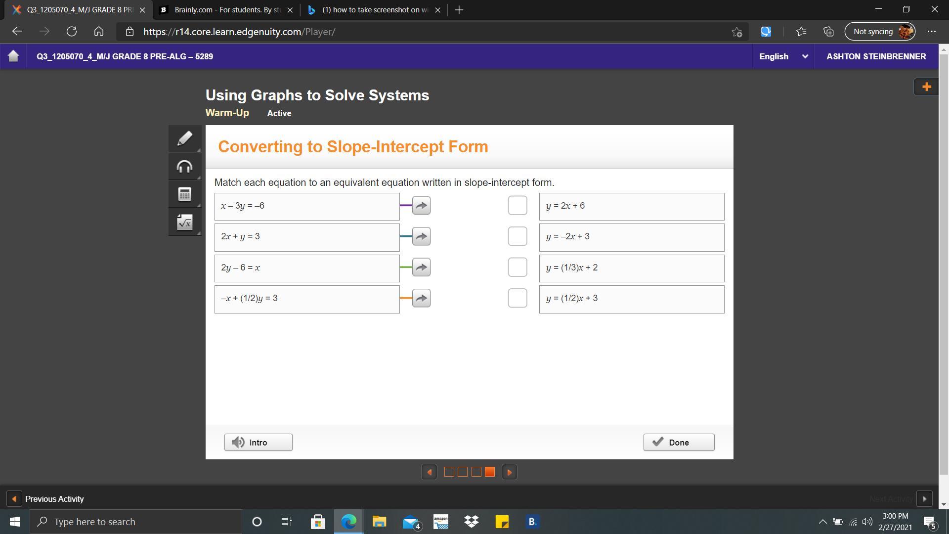Open the square root equation tool
The image size is (949, 534).
(184, 222)
